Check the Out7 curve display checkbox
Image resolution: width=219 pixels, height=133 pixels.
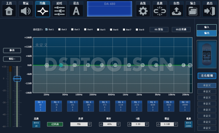click(124, 30)
